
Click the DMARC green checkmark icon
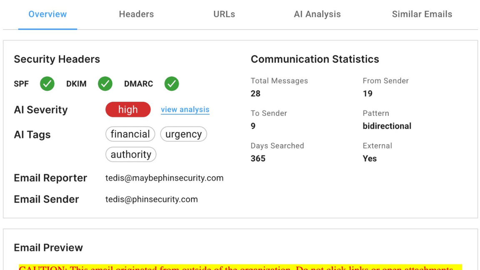tap(171, 84)
